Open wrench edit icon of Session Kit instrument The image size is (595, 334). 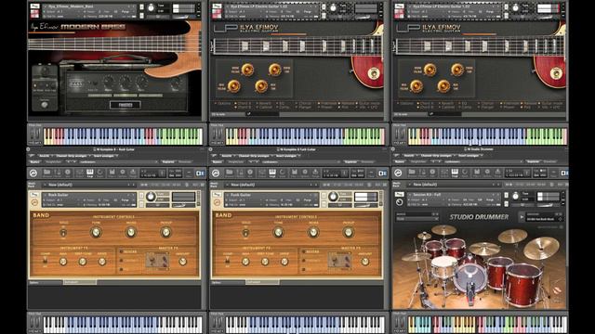pyautogui.click(x=399, y=194)
